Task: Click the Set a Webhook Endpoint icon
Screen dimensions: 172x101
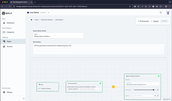Action: 127,76
